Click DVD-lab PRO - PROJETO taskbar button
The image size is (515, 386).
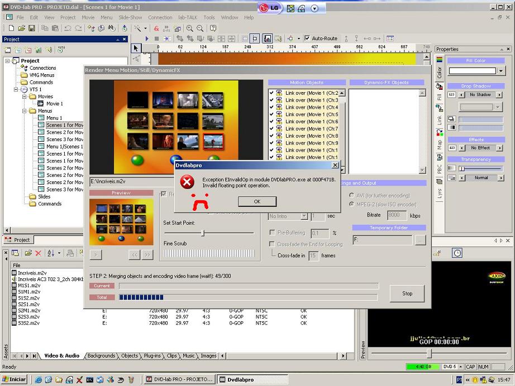180,379
